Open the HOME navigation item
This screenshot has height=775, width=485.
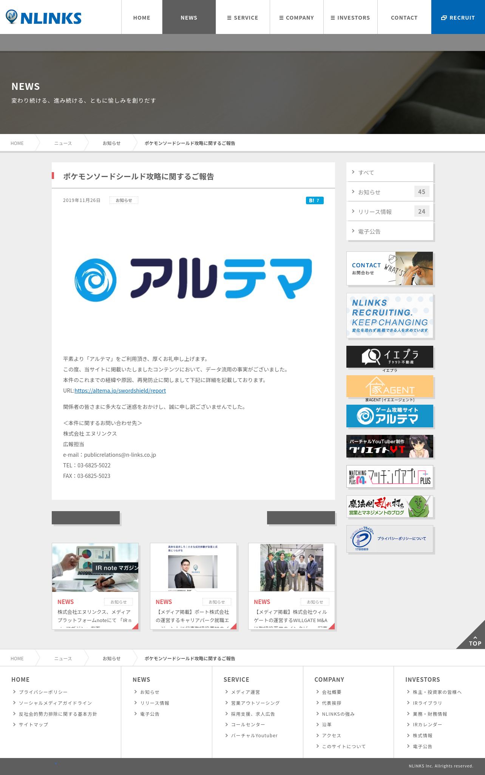pyautogui.click(x=142, y=17)
